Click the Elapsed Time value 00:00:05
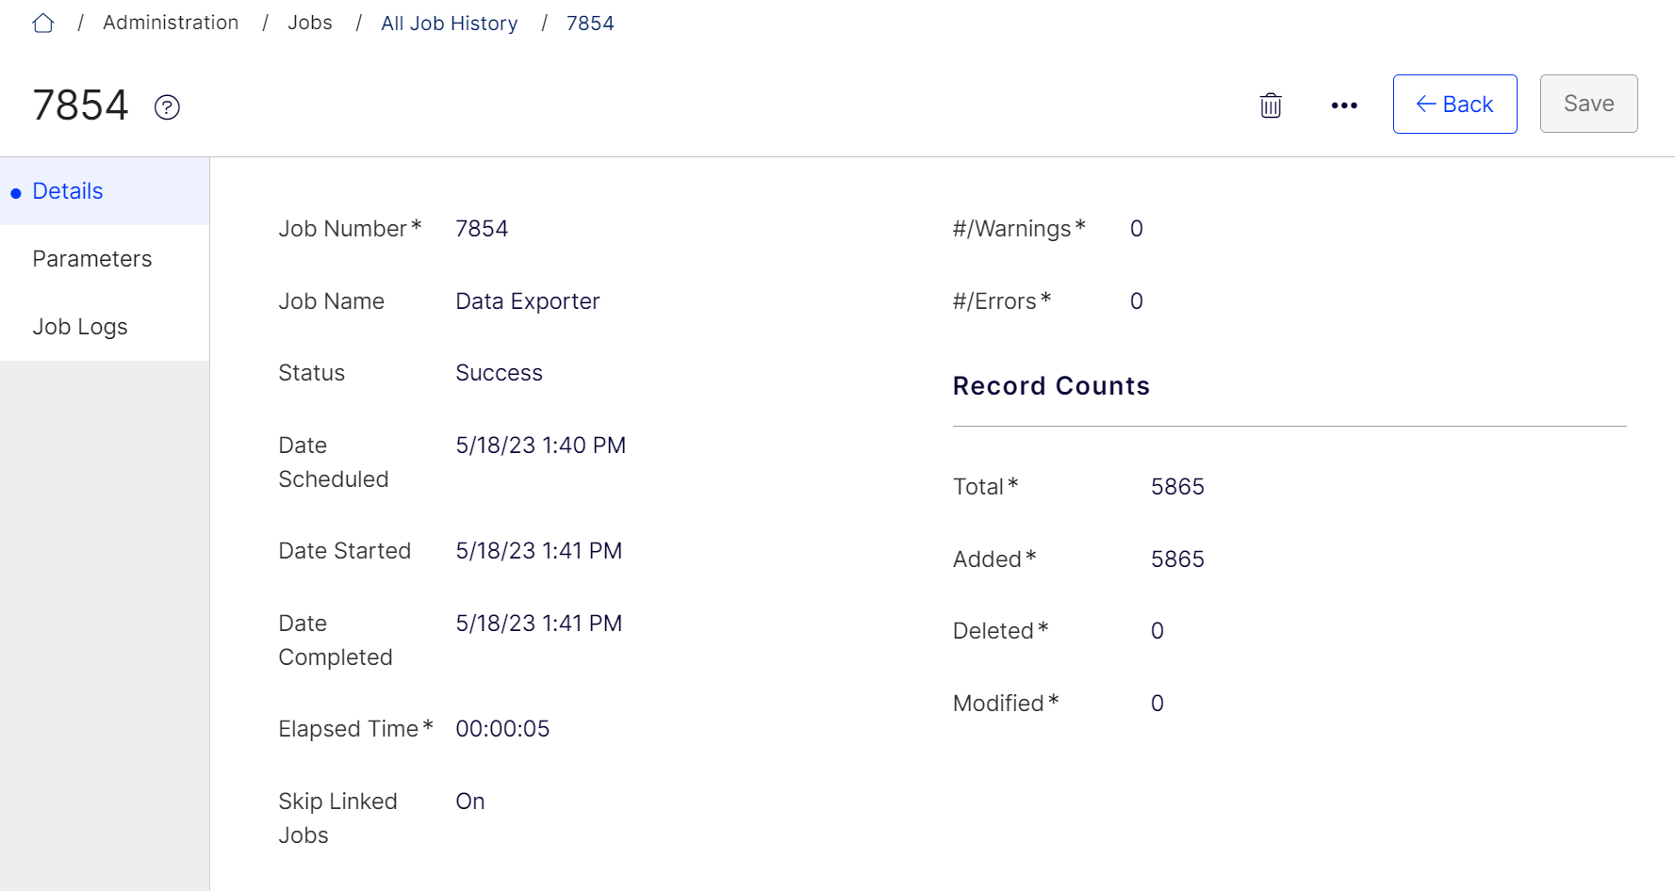Viewport: 1675px width, 891px height. [x=502, y=729]
